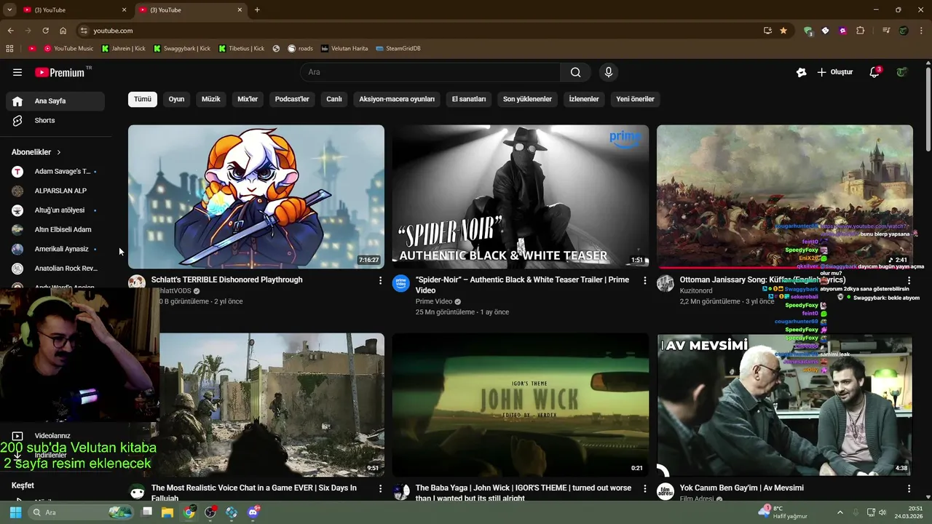Open Chrome media controls icon
This screenshot has height=524, width=932.
886,31
